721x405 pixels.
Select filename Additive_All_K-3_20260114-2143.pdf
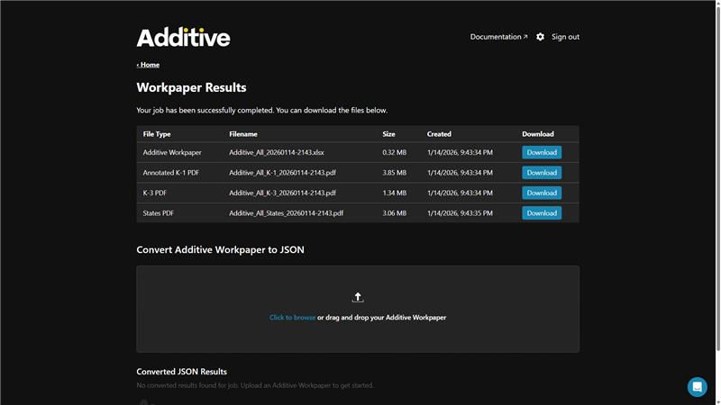282,193
